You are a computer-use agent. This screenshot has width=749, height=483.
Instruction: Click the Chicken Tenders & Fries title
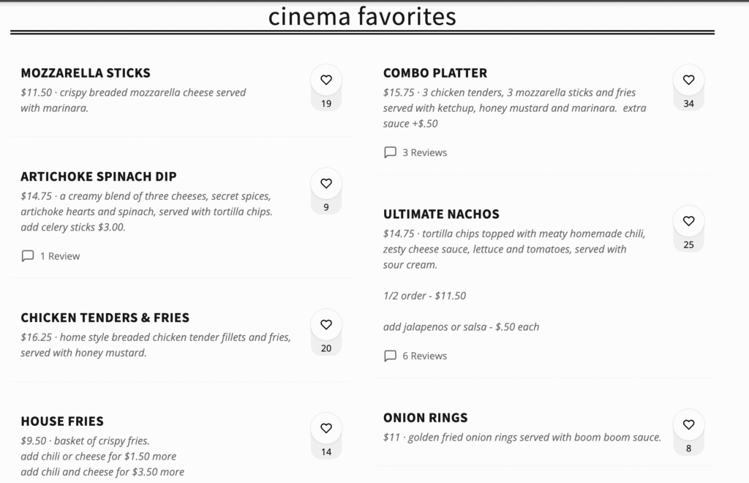pyautogui.click(x=105, y=318)
